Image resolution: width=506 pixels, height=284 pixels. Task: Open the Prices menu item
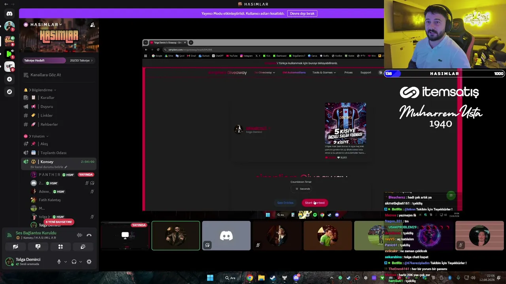[x=348, y=73]
